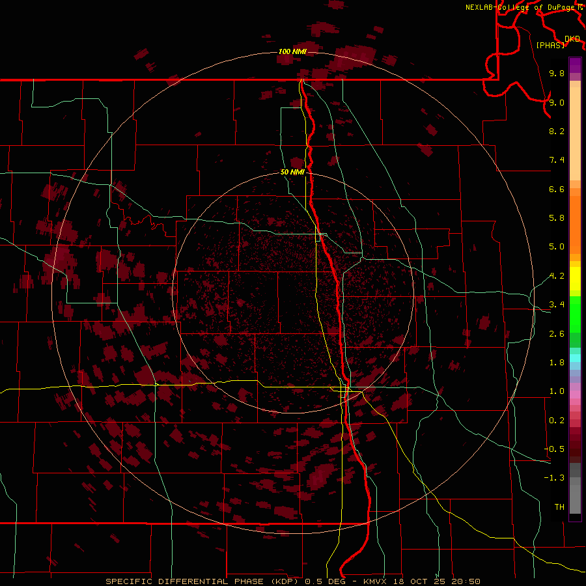Click the -0.5 value on the color scale
The height and width of the screenshot is (586, 586).
tap(554, 449)
